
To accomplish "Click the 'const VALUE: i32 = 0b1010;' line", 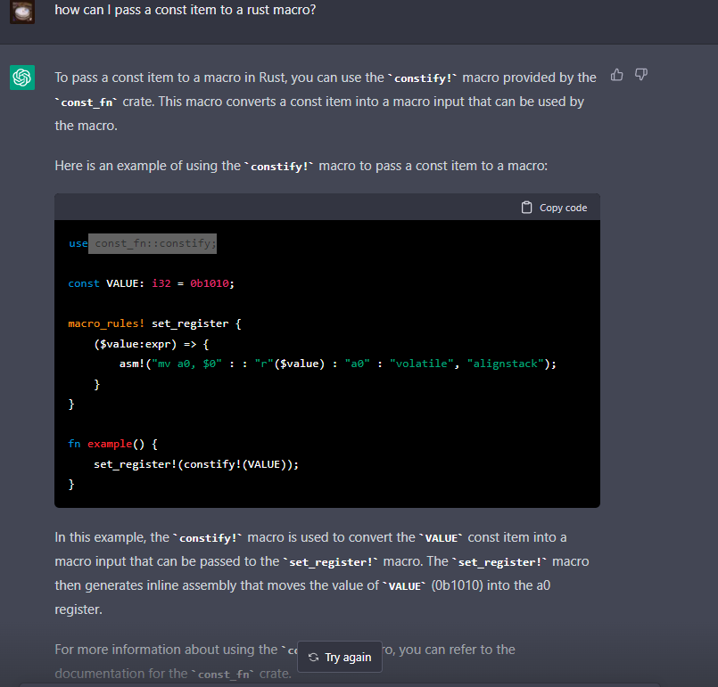I will [x=151, y=283].
